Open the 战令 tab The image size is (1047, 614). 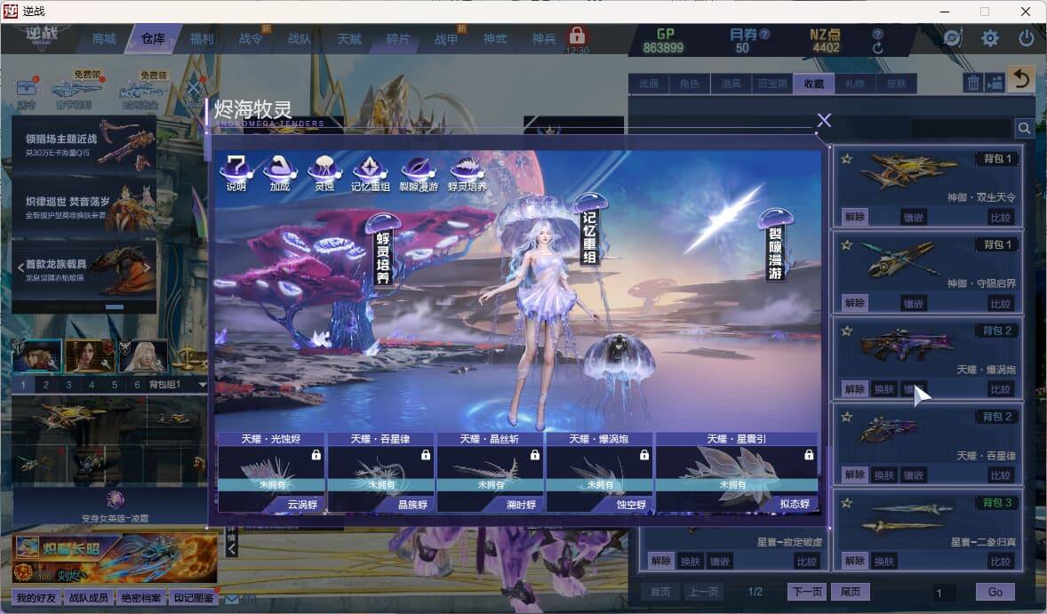tap(251, 39)
